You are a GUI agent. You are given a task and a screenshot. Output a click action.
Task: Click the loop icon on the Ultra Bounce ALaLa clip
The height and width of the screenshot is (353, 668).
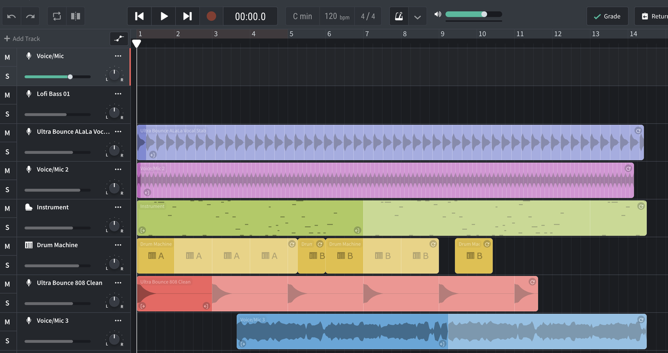pos(638,131)
